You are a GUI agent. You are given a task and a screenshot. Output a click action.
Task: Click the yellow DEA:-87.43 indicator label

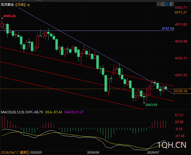[x=53, y=112]
